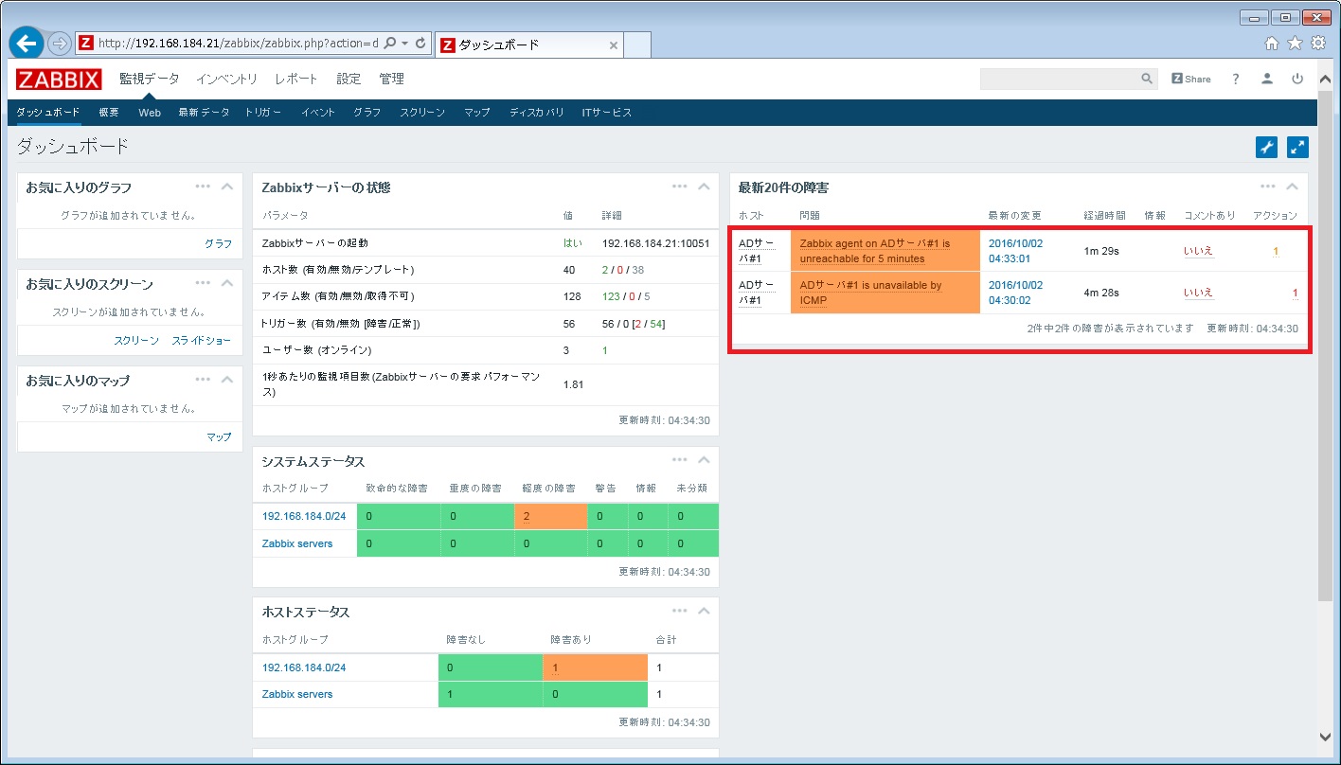Image resolution: width=1341 pixels, height=765 pixels.
Task: Open the Zabbix help question mark
Action: [x=1236, y=80]
